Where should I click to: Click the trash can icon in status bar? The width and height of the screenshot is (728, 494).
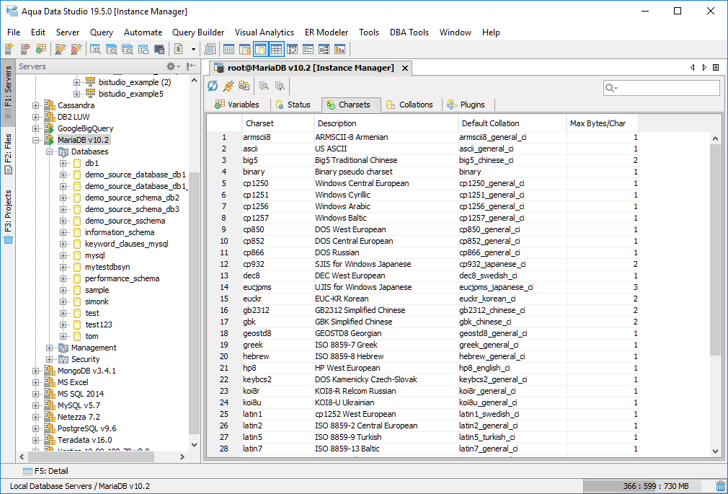[x=720, y=486]
